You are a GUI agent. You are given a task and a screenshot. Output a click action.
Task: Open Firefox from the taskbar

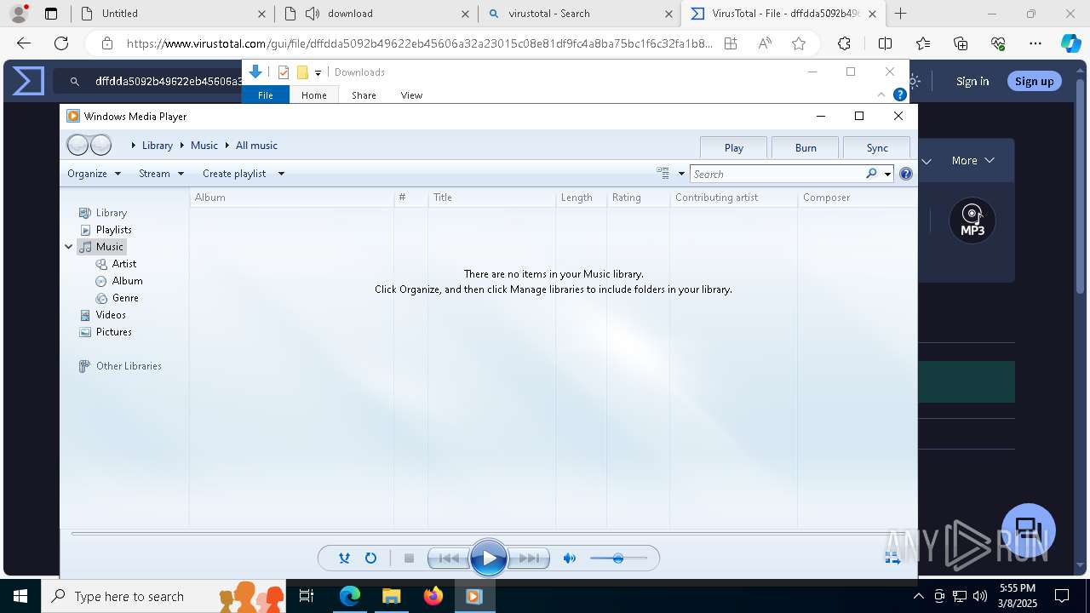[433, 596]
